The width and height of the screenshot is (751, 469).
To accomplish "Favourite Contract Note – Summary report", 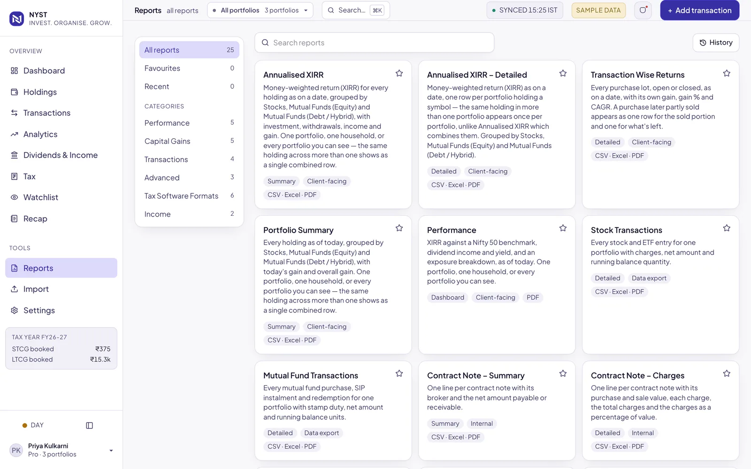I will [x=563, y=373].
